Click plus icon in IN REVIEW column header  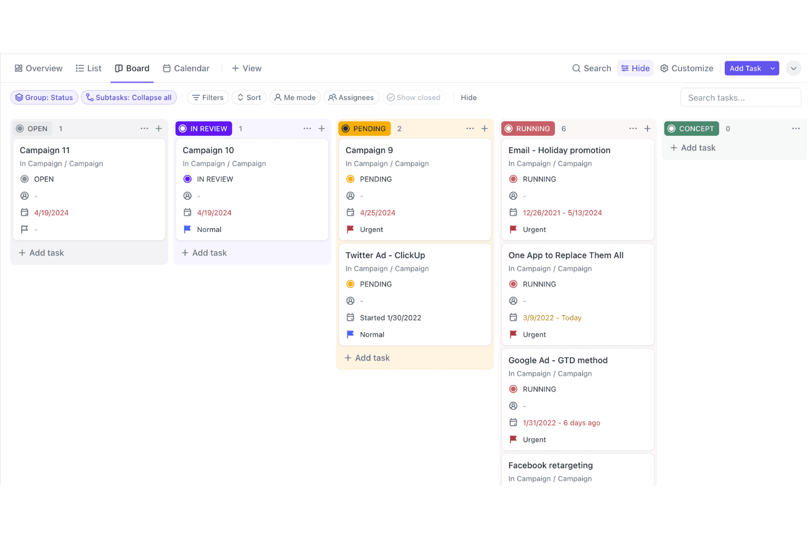point(321,129)
